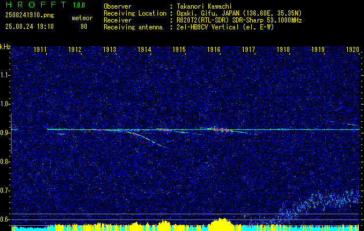Viewport: 364px width, 231px height.
Task: Click the 1.0 frequency axis label
Action: (x=5, y=105)
